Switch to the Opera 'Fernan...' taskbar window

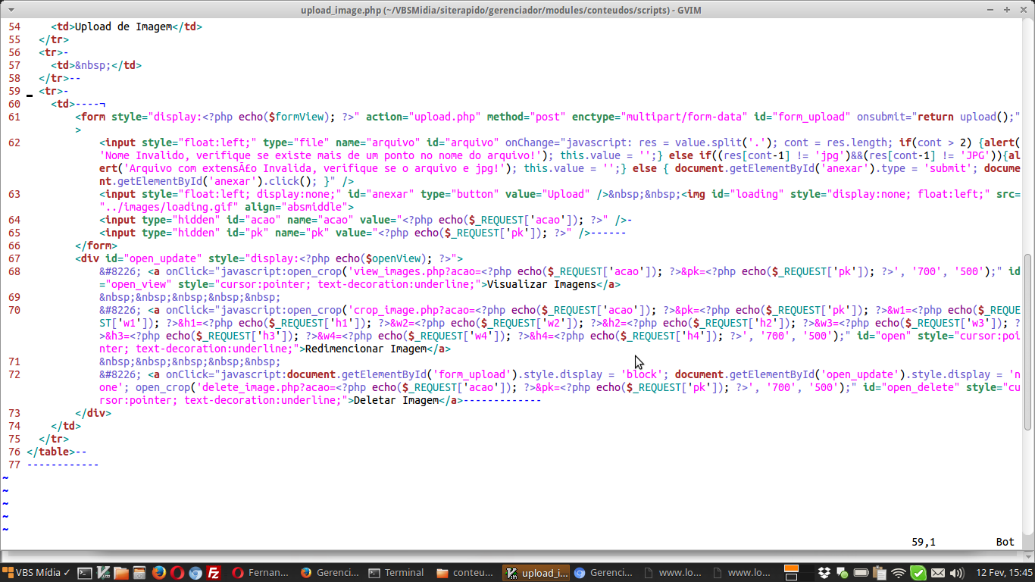(x=261, y=573)
